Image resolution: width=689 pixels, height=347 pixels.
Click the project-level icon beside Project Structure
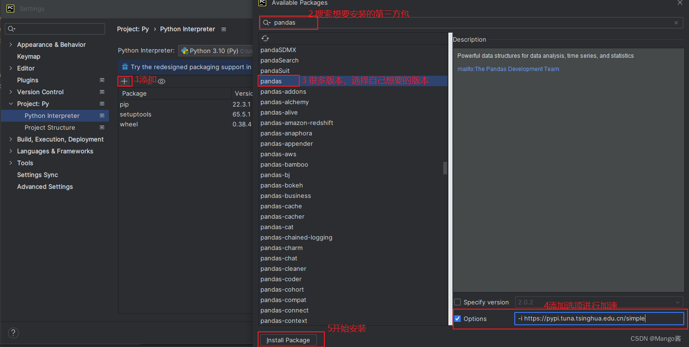(102, 127)
